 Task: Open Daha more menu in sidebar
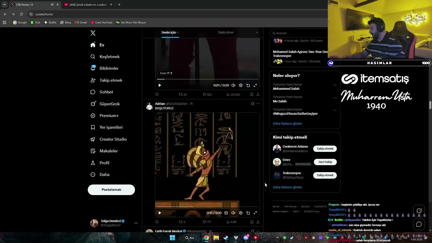(x=100, y=174)
